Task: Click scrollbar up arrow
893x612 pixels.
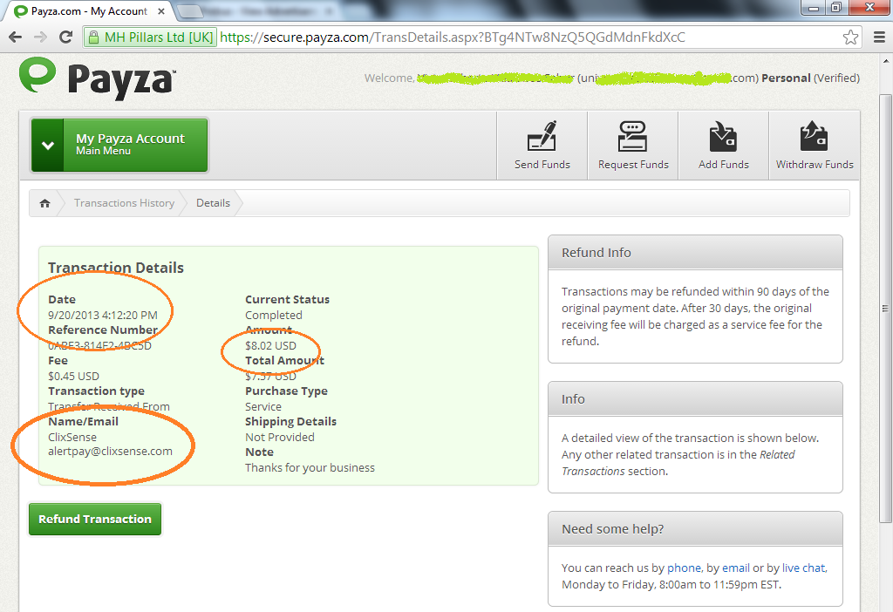Action: pyautogui.click(x=886, y=62)
